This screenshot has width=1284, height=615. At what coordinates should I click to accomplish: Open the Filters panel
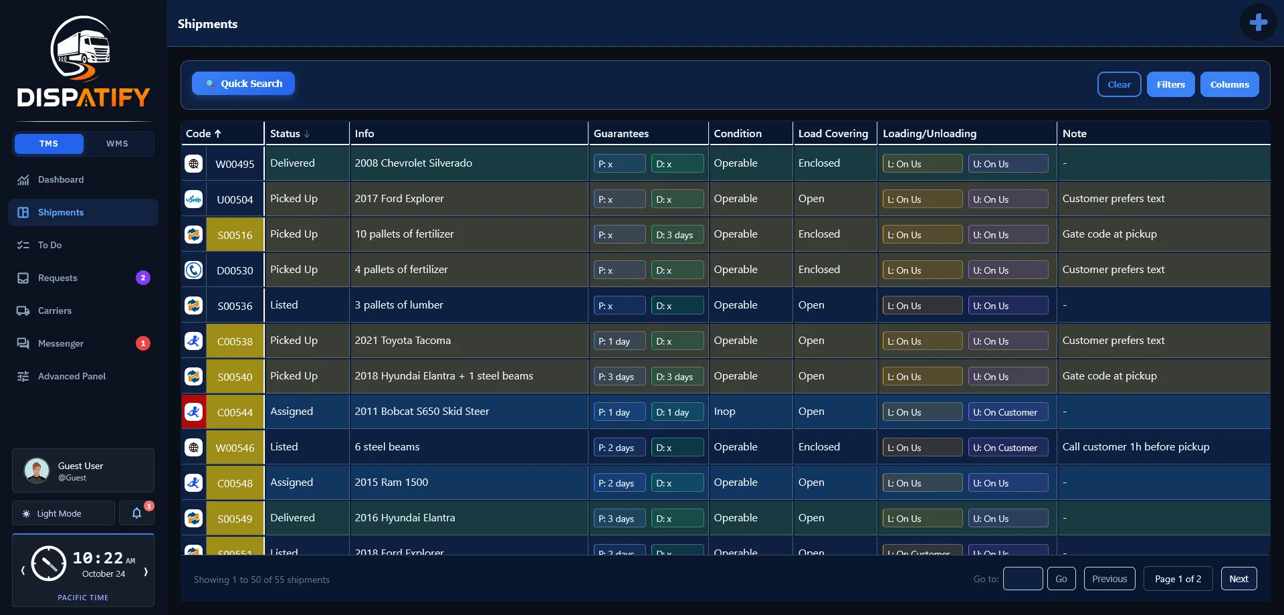click(1170, 84)
